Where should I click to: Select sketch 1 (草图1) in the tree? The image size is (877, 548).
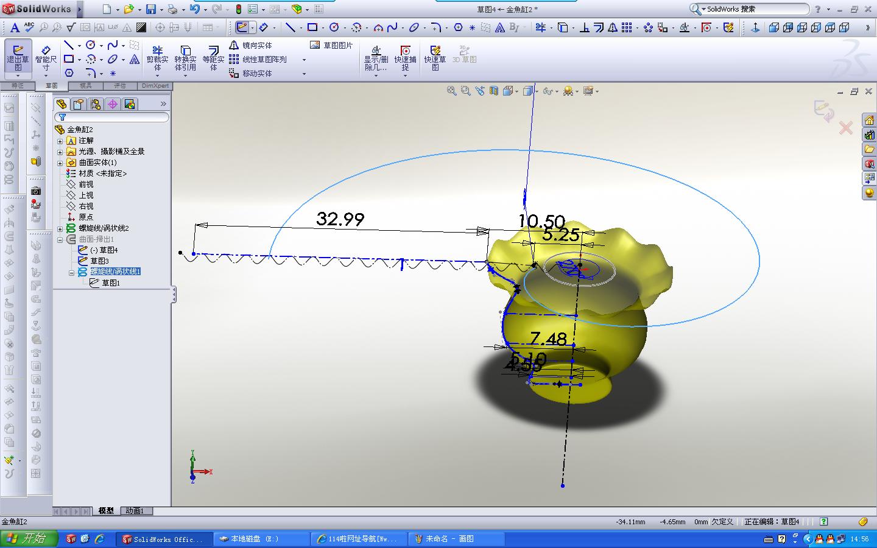[111, 283]
